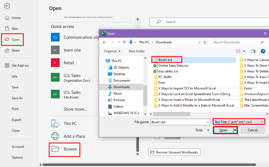
Task: Click the dialog Back navigation arrow
Action: [x=104, y=42]
